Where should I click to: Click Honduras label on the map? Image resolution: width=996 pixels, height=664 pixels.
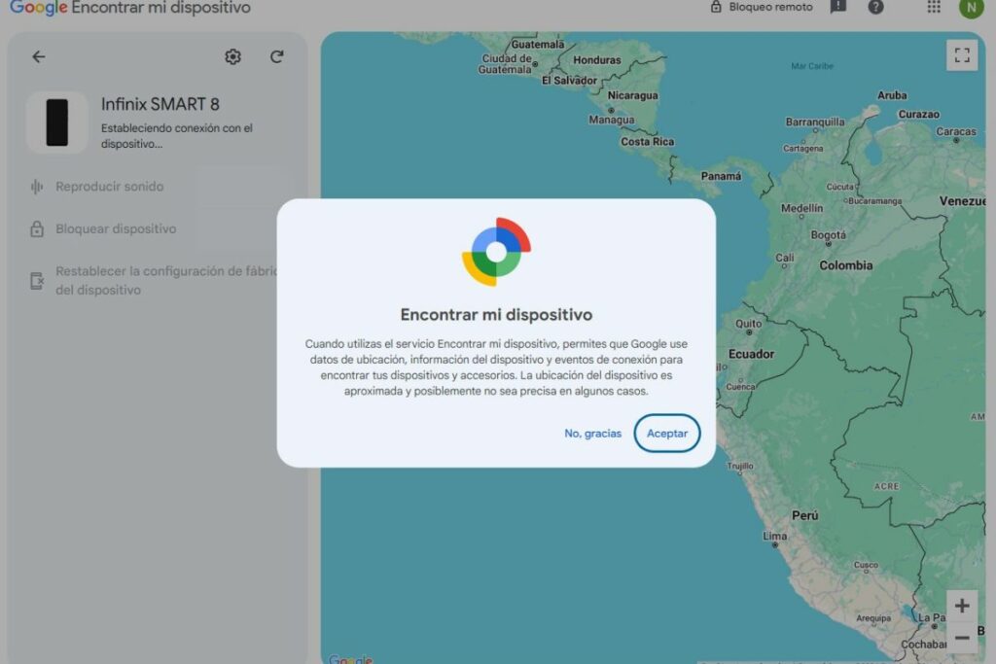597,59
